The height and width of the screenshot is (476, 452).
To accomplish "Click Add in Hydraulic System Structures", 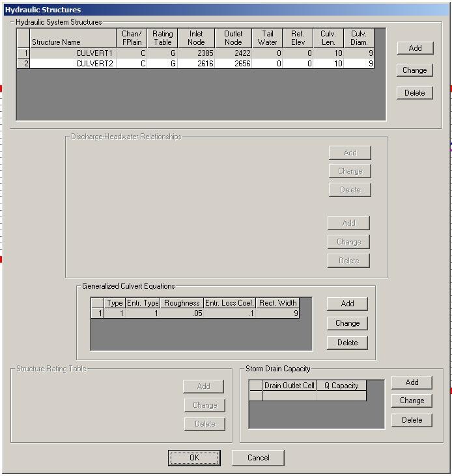I will pyautogui.click(x=414, y=48).
